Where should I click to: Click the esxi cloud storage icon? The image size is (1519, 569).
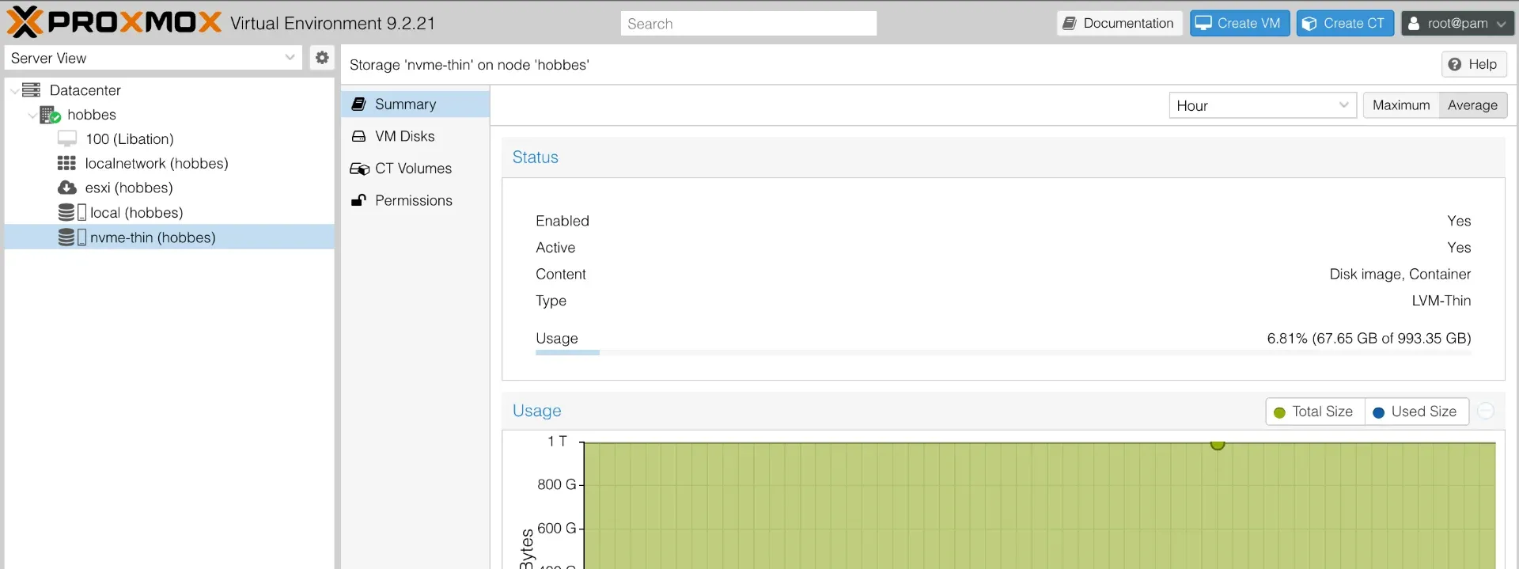[67, 188]
